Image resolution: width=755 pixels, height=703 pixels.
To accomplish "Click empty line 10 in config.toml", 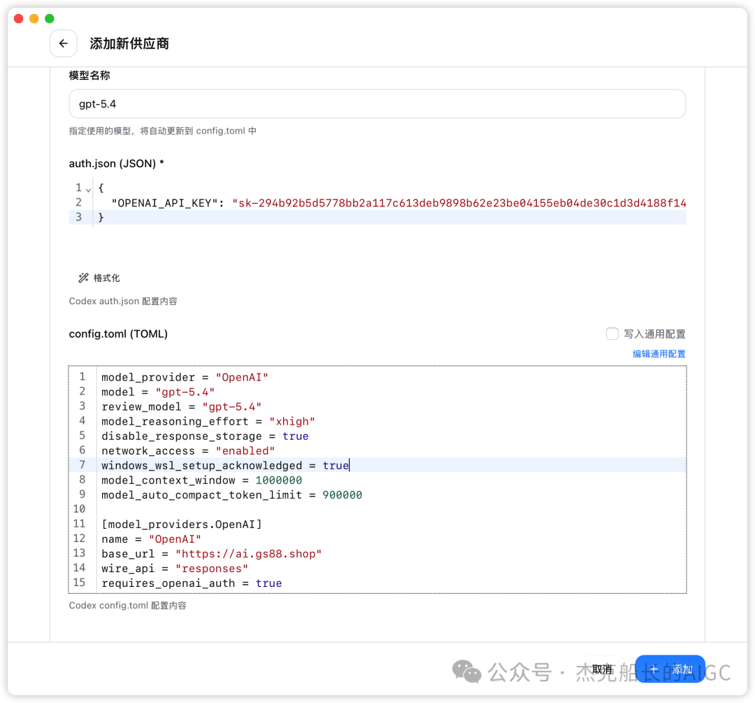I will tap(391, 509).
